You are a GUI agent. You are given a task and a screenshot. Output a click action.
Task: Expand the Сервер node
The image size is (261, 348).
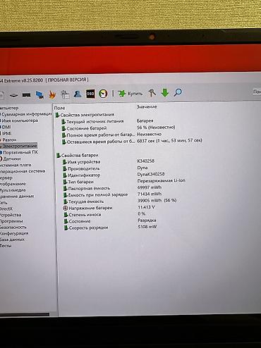coord(6,178)
